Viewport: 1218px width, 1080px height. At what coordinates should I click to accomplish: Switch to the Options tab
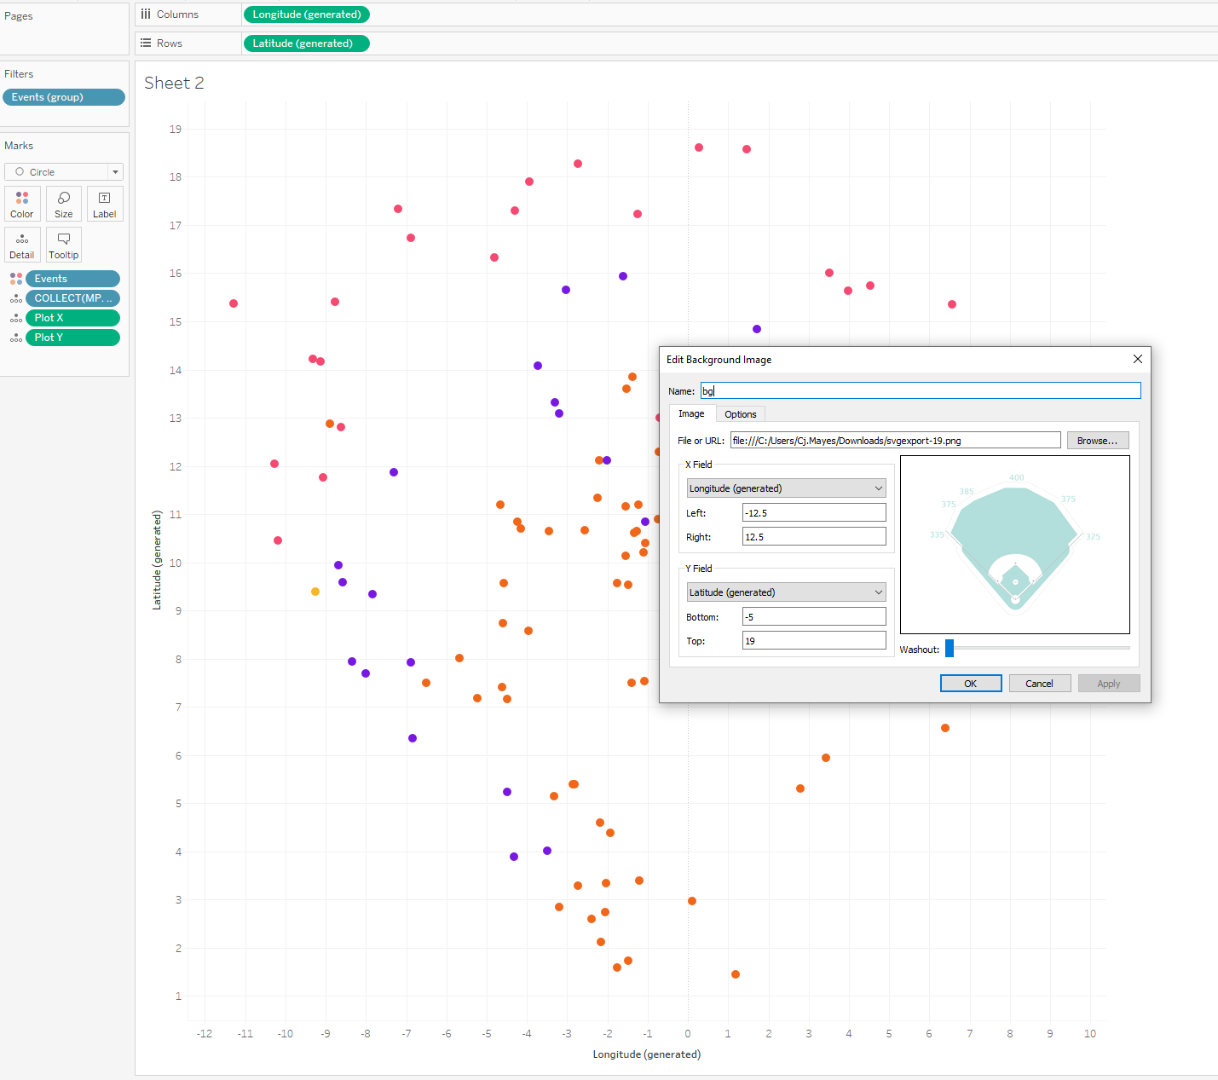point(740,414)
